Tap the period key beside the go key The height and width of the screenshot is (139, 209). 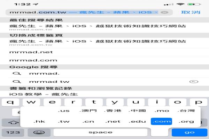click(x=160, y=132)
